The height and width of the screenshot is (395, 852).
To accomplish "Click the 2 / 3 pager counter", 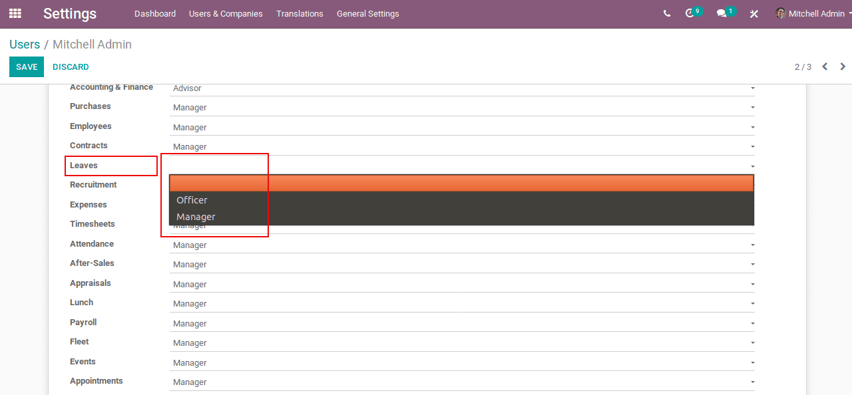I will coord(803,67).
